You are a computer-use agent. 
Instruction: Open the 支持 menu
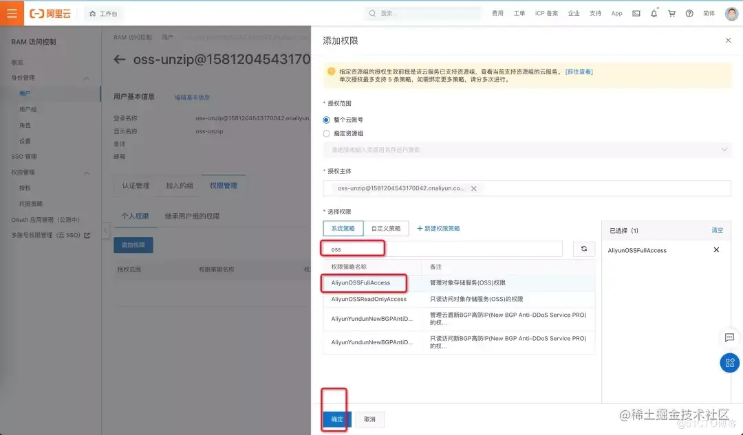[595, 13]
